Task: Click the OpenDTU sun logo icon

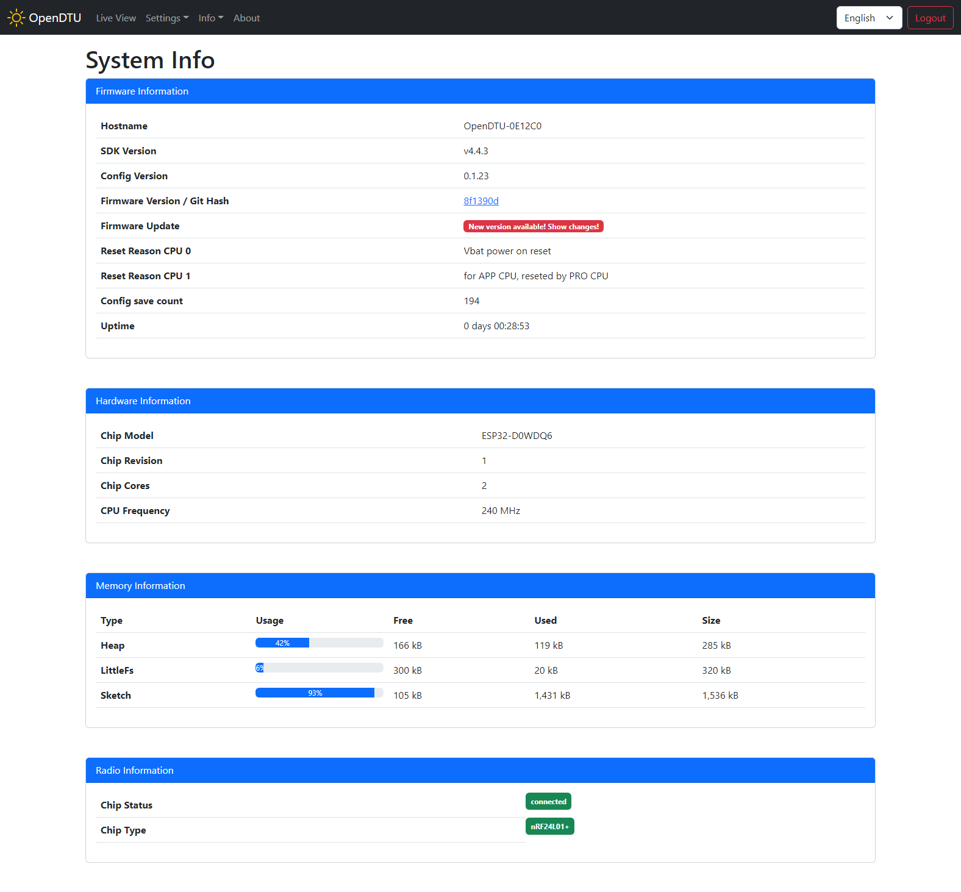Action: click(x=16, y=18)
